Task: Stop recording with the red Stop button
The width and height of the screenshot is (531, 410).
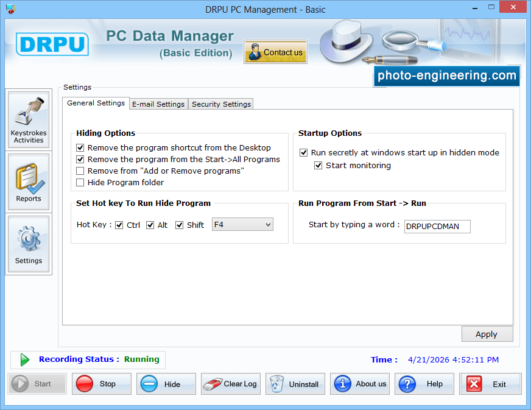Action: (102, 384)
